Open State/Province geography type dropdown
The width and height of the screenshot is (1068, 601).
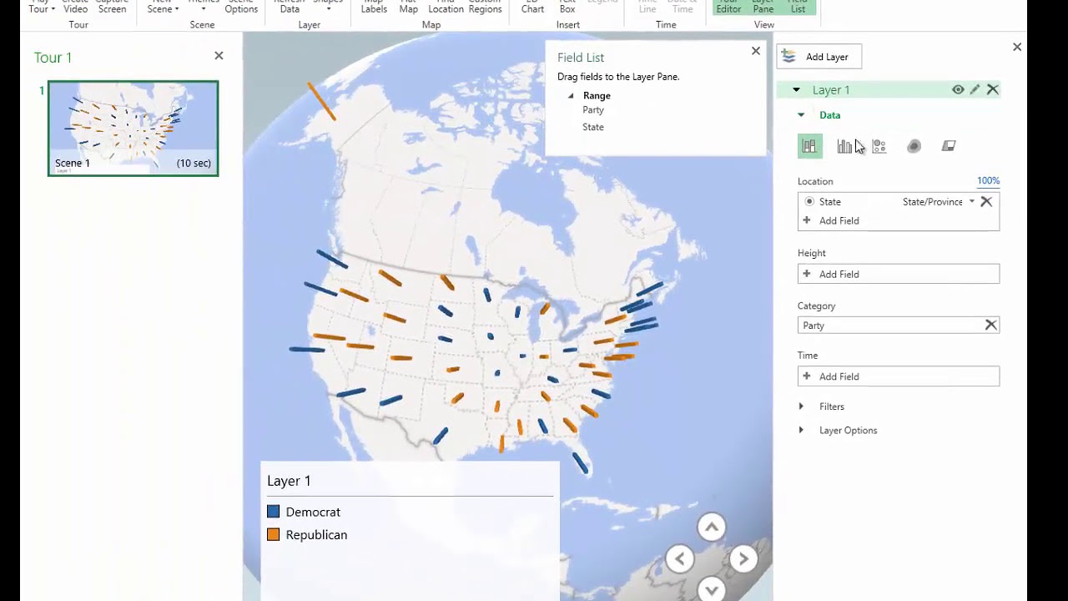(971, 202)
